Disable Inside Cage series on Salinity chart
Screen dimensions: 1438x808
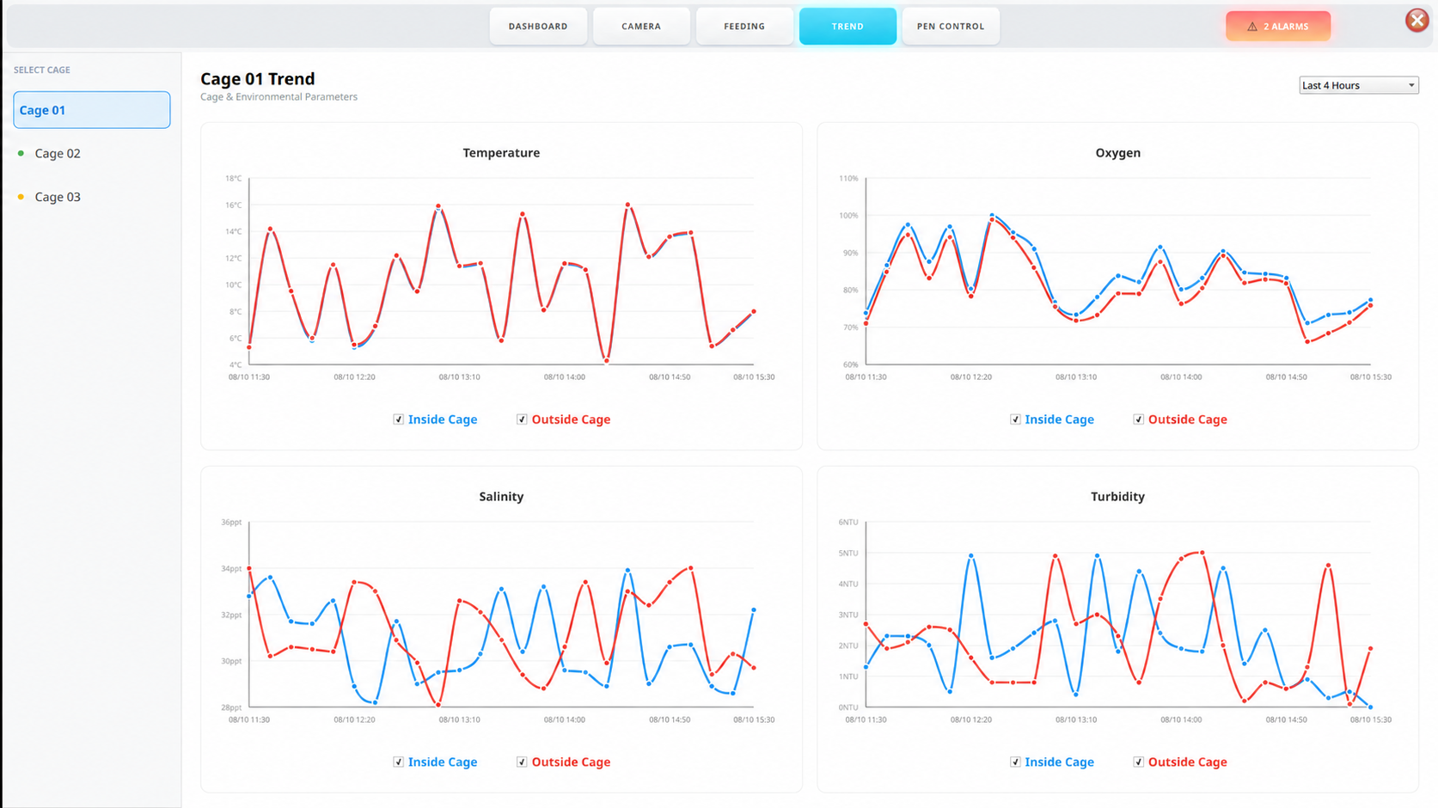pos(399,762)
